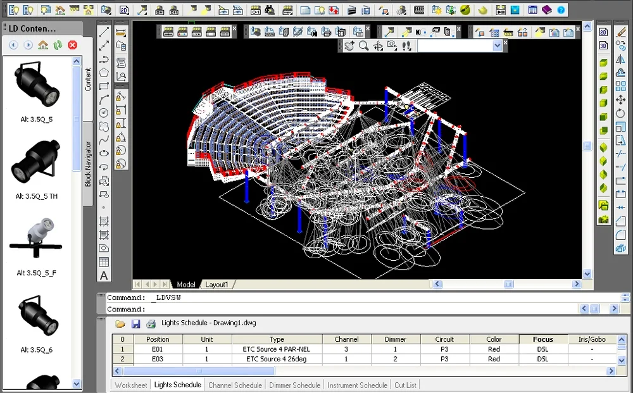Click the Save disk icon in Lights Schedule

pyautogui.click(x=135, y=323)
